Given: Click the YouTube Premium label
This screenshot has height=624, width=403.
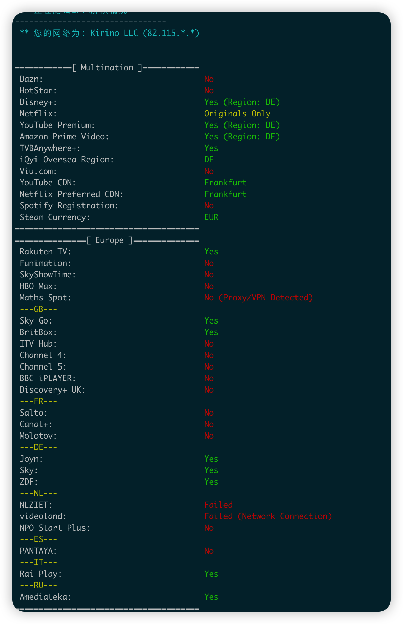Looking at the screenshot, I should click(57, 125).
